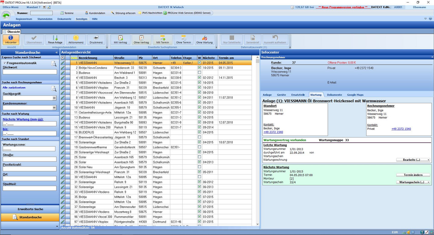434x235 pixels.
Task: Open the Aktionsmenü
Action: pyautogui.click(x=76, y=40)
